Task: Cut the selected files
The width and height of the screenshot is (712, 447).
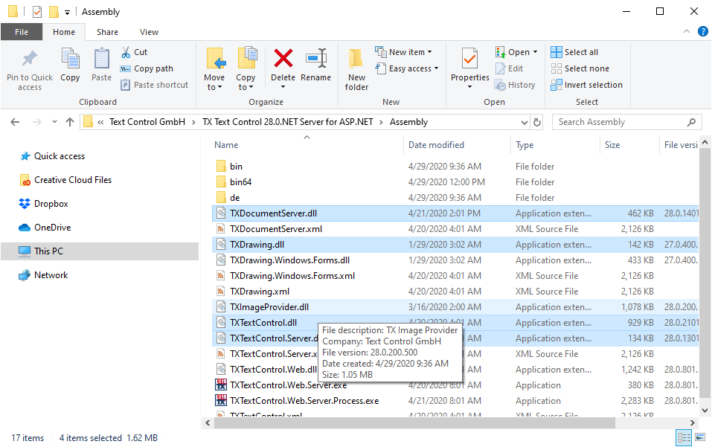Action: click(135, 52)
